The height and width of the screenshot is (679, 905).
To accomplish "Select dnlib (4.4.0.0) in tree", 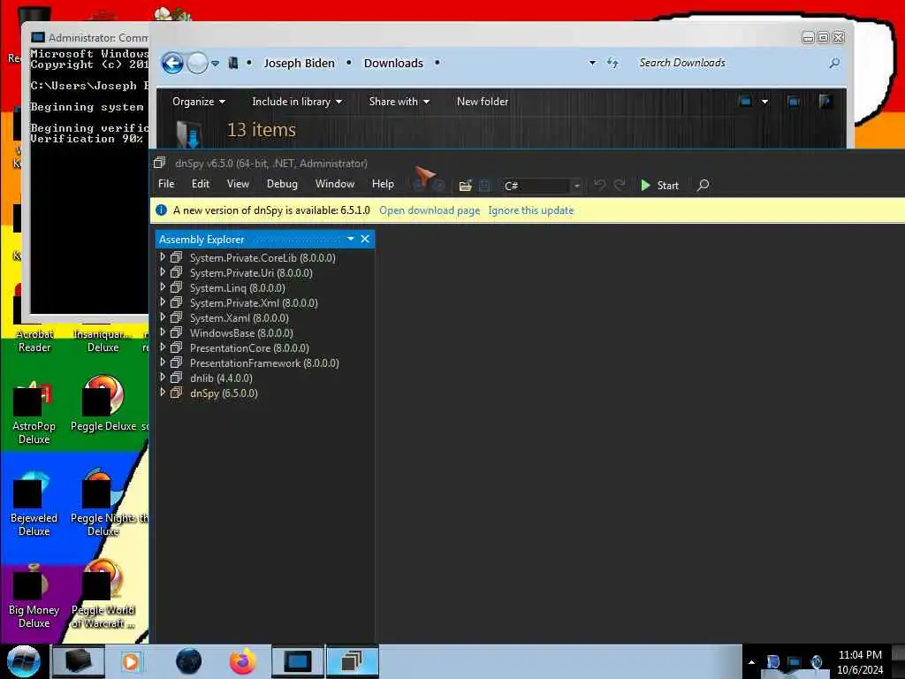I will [221, 378].
